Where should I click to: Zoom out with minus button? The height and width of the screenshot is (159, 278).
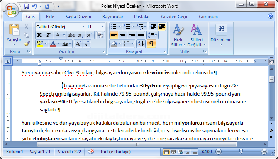tap(219, 152)
